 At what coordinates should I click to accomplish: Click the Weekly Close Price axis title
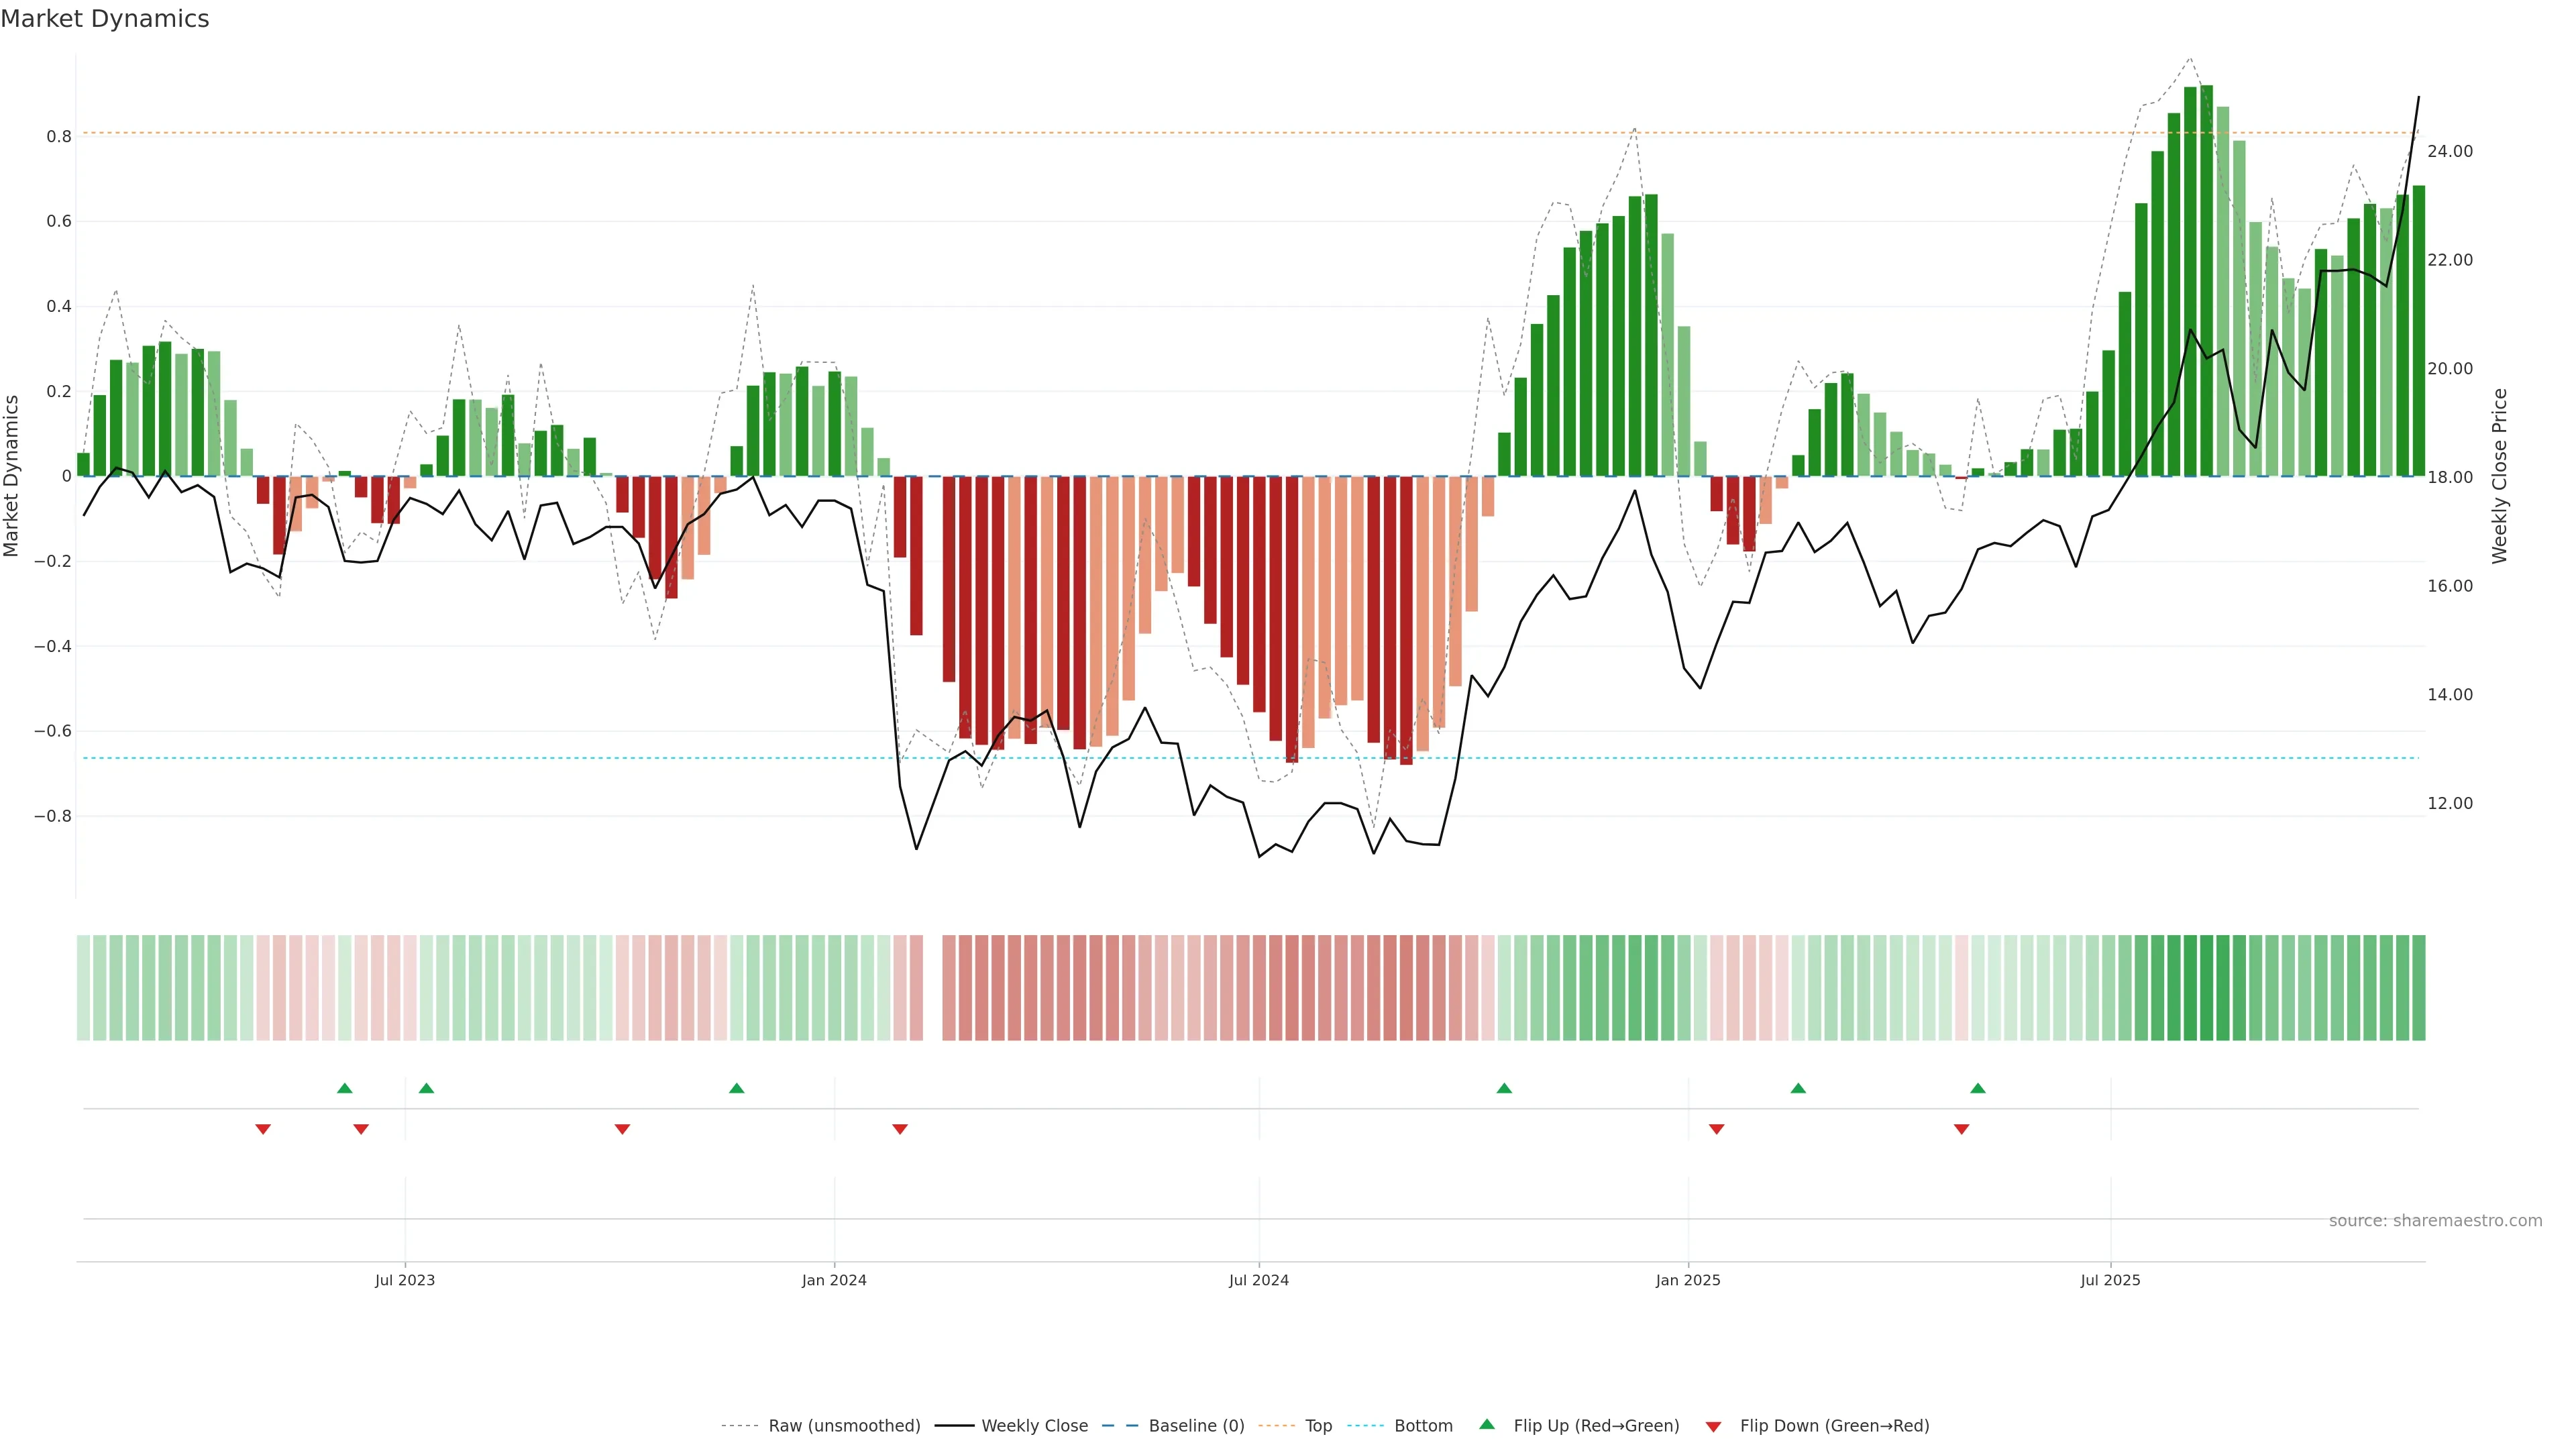point(2499,476)
